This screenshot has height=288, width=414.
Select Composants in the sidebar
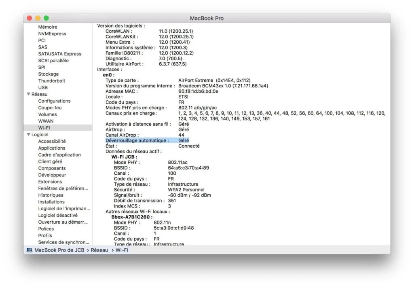coord(52,168)
